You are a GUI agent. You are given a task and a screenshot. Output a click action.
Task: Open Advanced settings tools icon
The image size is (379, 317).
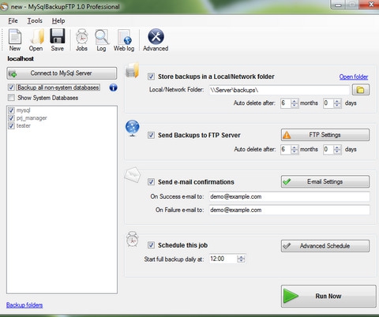point(156,40)
